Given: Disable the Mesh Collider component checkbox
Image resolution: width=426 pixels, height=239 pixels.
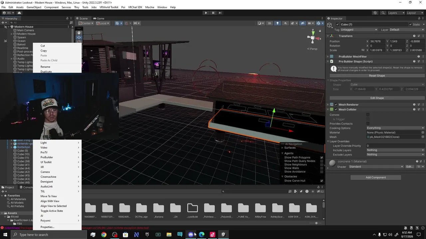Looking at the screenshot, I should click(x=336, y=110).
